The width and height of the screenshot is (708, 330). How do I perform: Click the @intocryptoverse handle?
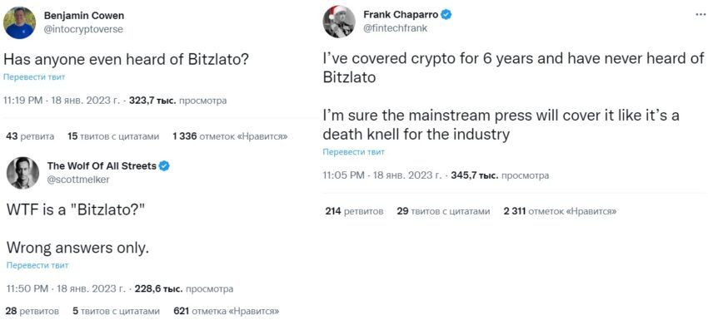tap(83, 29)
